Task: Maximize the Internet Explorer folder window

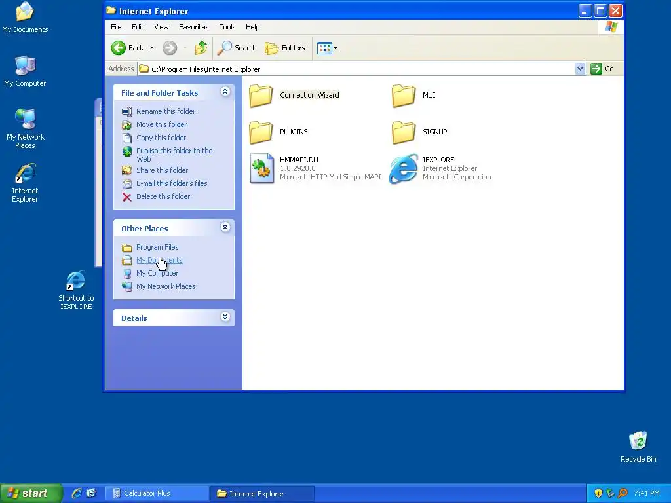Action: pos(600,10)
